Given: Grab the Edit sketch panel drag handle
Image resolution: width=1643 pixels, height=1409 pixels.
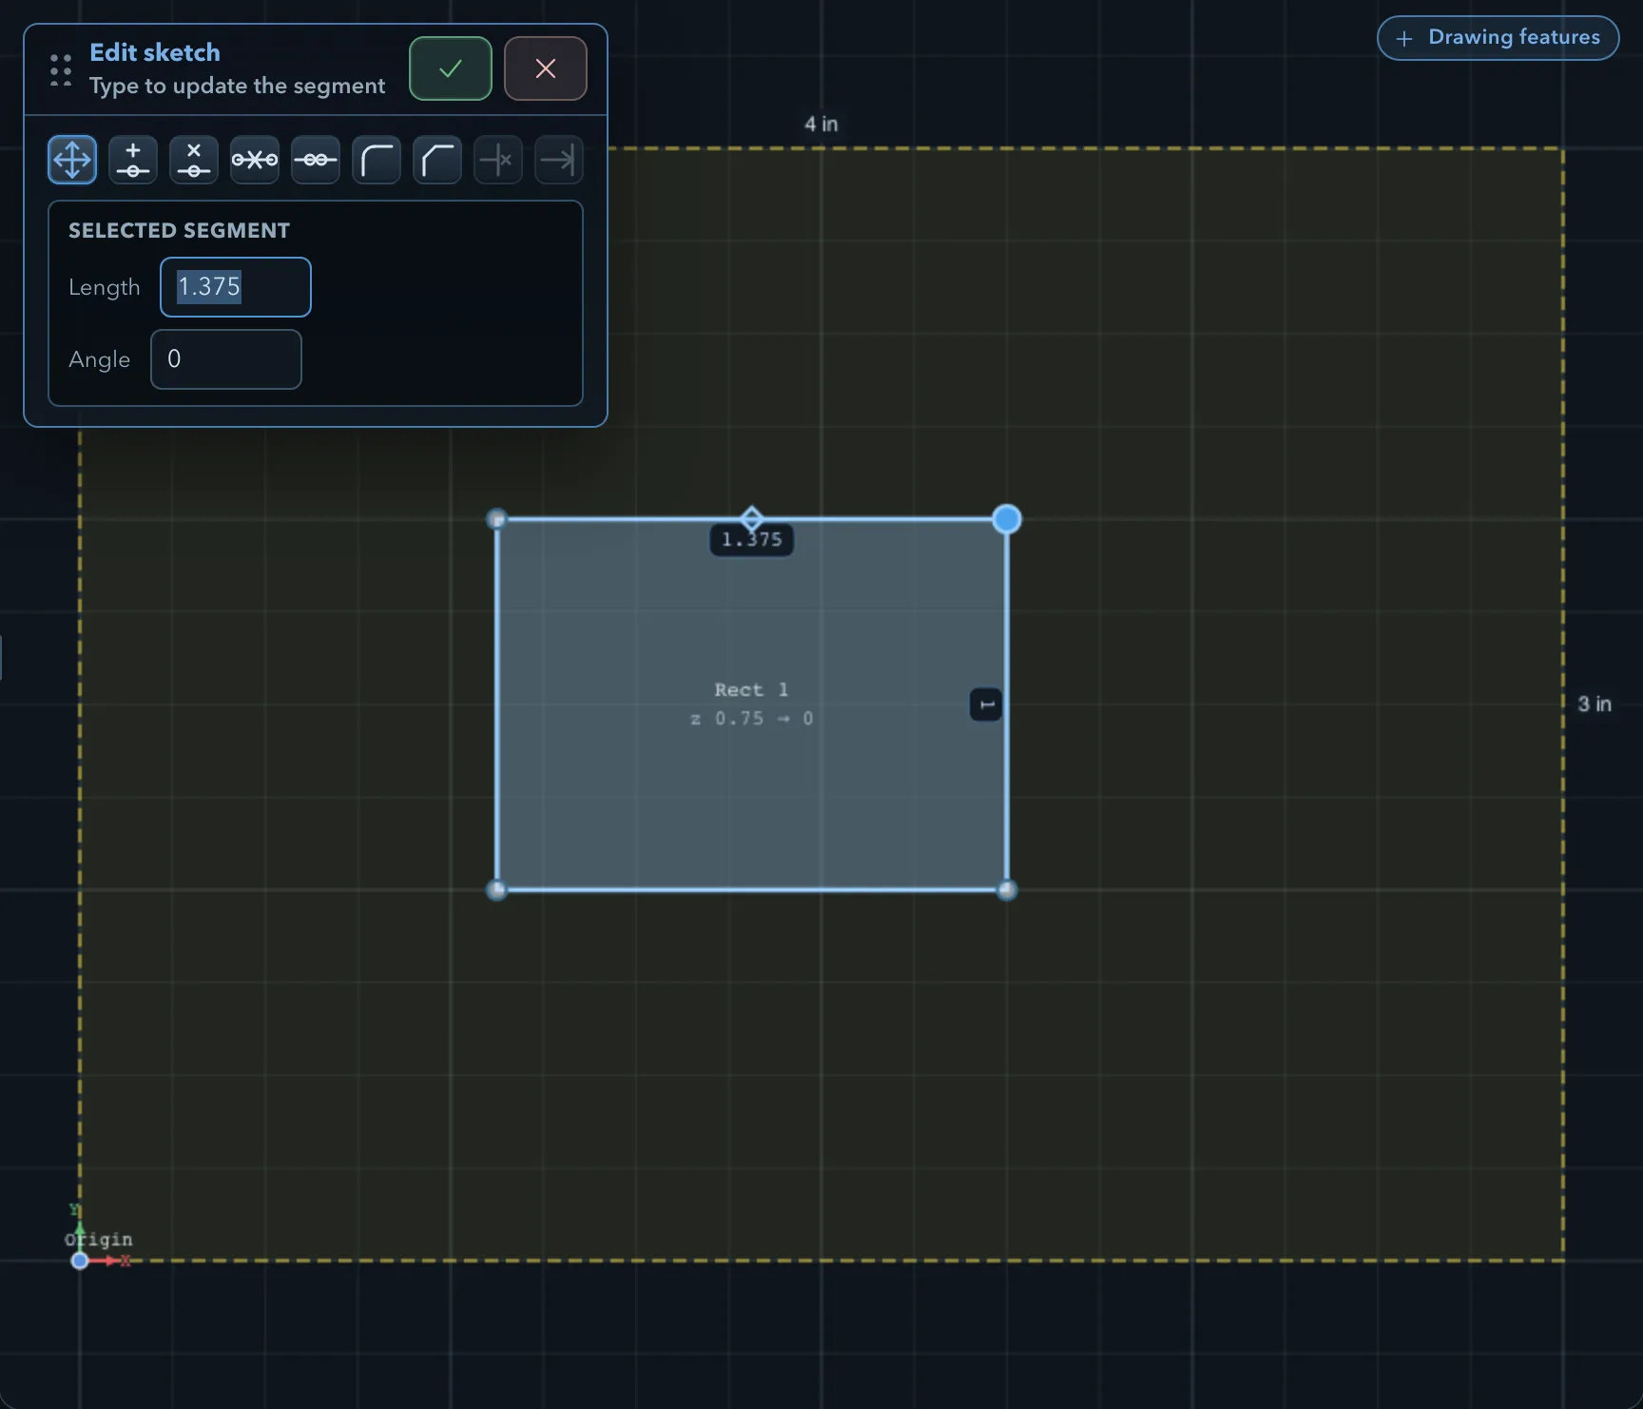Looking at the screenshot, I should click(61, 69).
